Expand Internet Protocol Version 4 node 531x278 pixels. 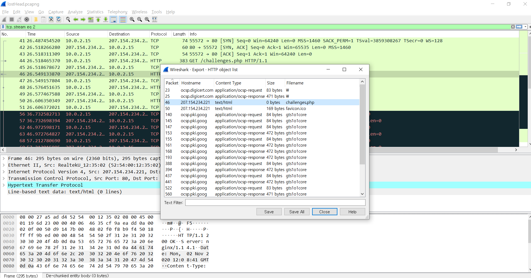point(4,172)
